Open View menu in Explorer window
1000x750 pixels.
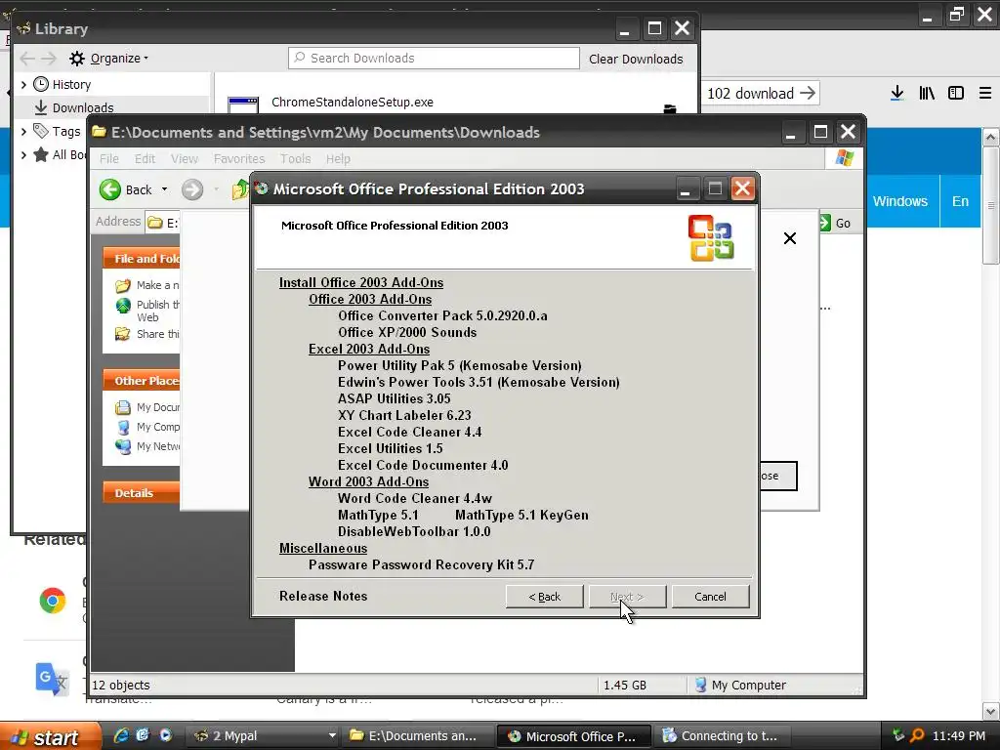[x=185, y=159]
